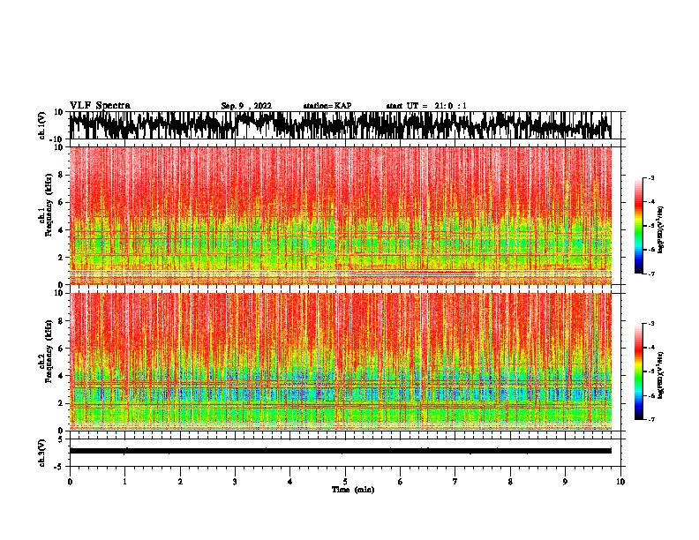Screen dimensions: 699x540
Task: Click the "station=KAP" header label
Action: point(327,106)
